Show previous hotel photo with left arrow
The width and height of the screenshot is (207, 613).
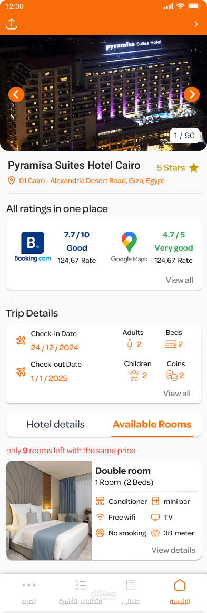pos(16,94)
